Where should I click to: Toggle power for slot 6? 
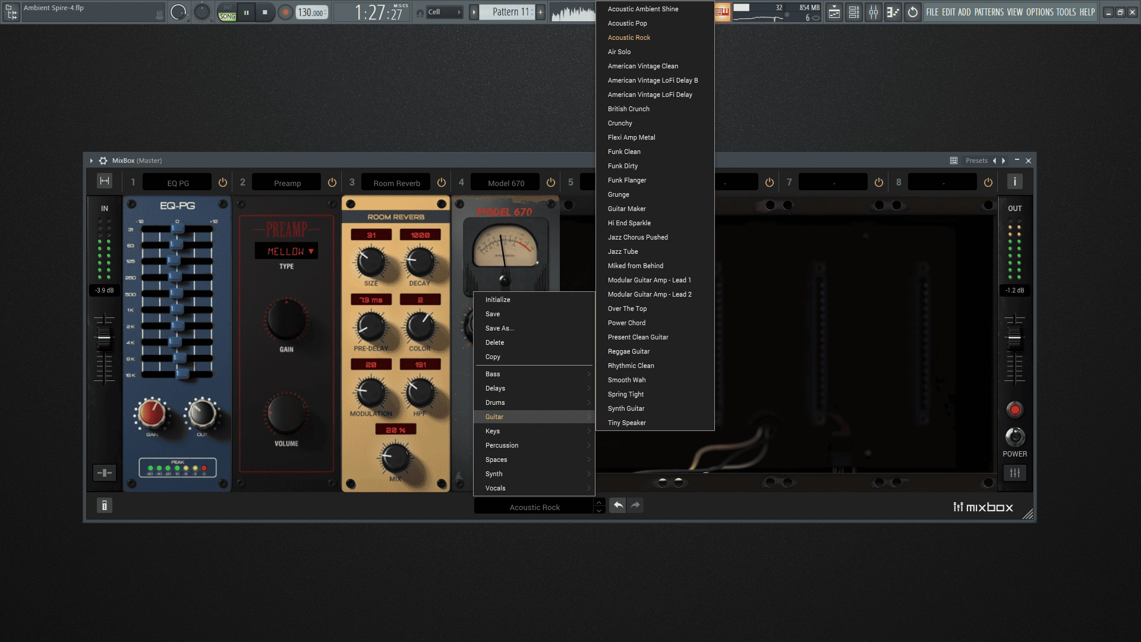click(770, 182)
